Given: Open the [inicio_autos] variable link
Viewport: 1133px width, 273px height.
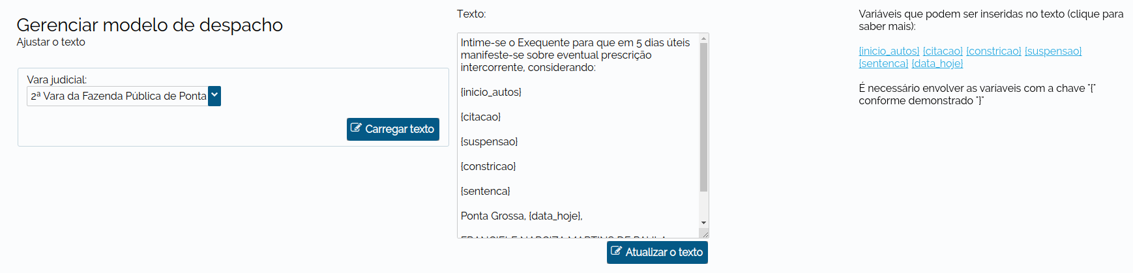Looking at the screenshot, I should tap(889, 51).
